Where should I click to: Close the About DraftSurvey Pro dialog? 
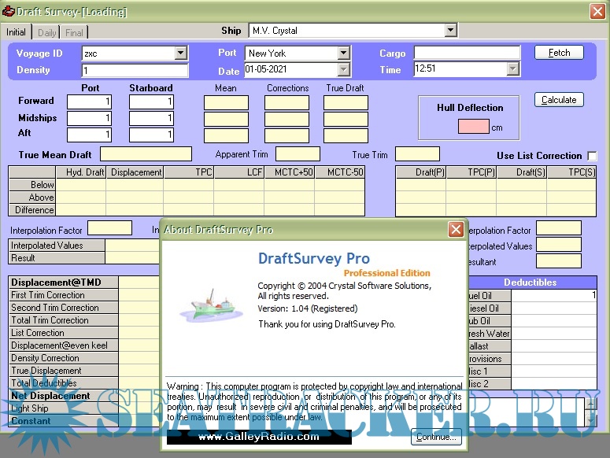coord(456,230)
